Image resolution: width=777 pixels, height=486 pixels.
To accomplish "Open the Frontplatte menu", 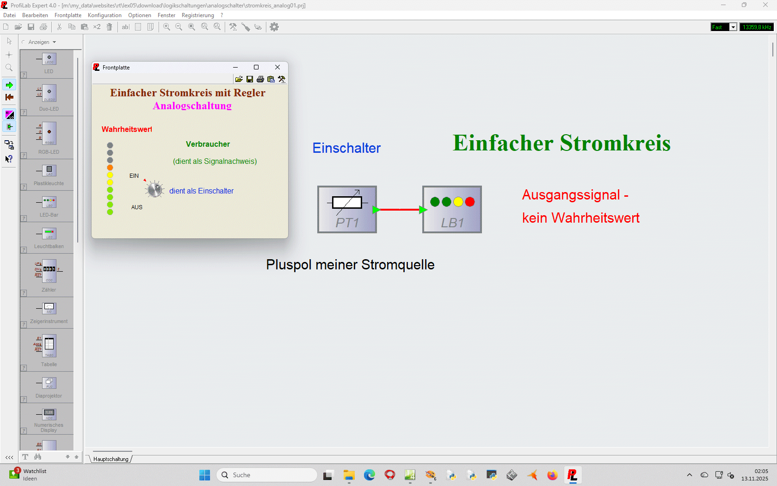I will pyautogui.click(x=68, y=15).
